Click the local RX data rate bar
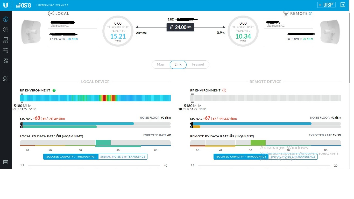This screenshot has height=199, width=354. coord(95,143)
